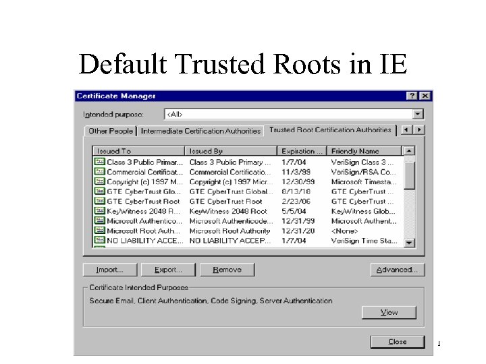Select 'Microsoft Authentico...' Issued To entry
The width and height of the screenshot is (486, 364).
pyautogui.click(x=144, y=221)
